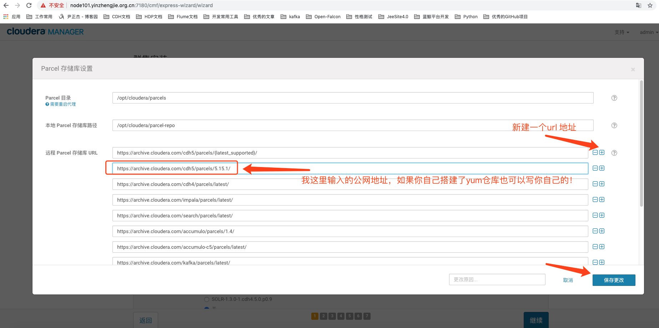
Task: Click wizard step 1 indicator
Action: [x=315, y=316]
